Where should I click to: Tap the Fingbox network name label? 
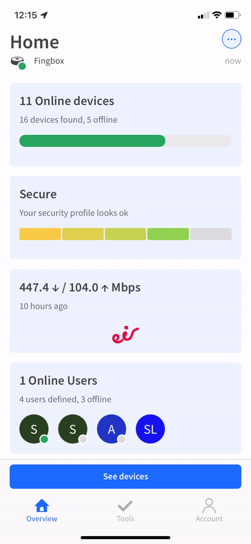(x=49, y=61)
